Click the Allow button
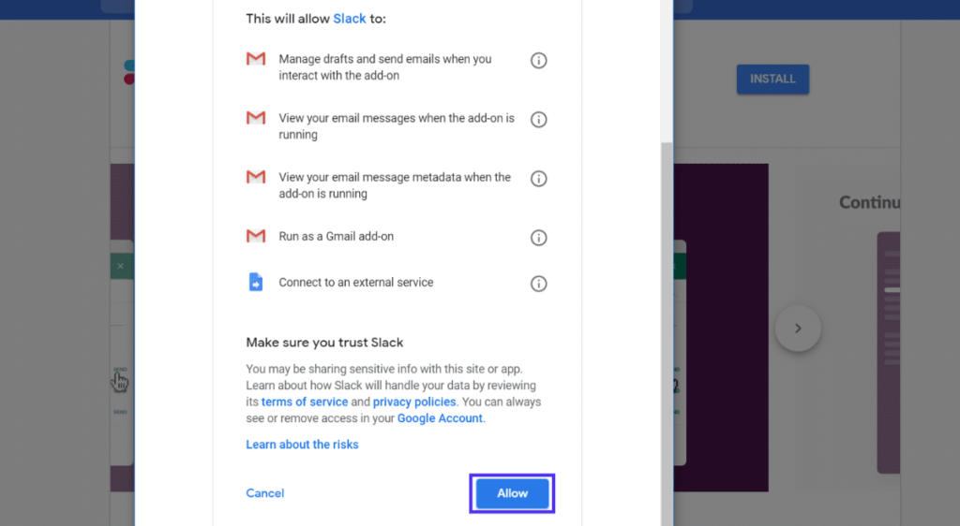This screenshot has width=960, height=526. (512, 493)
